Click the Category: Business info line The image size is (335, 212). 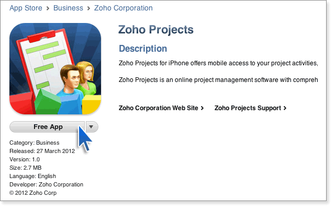pyautogui.click(x=35, y=143)
